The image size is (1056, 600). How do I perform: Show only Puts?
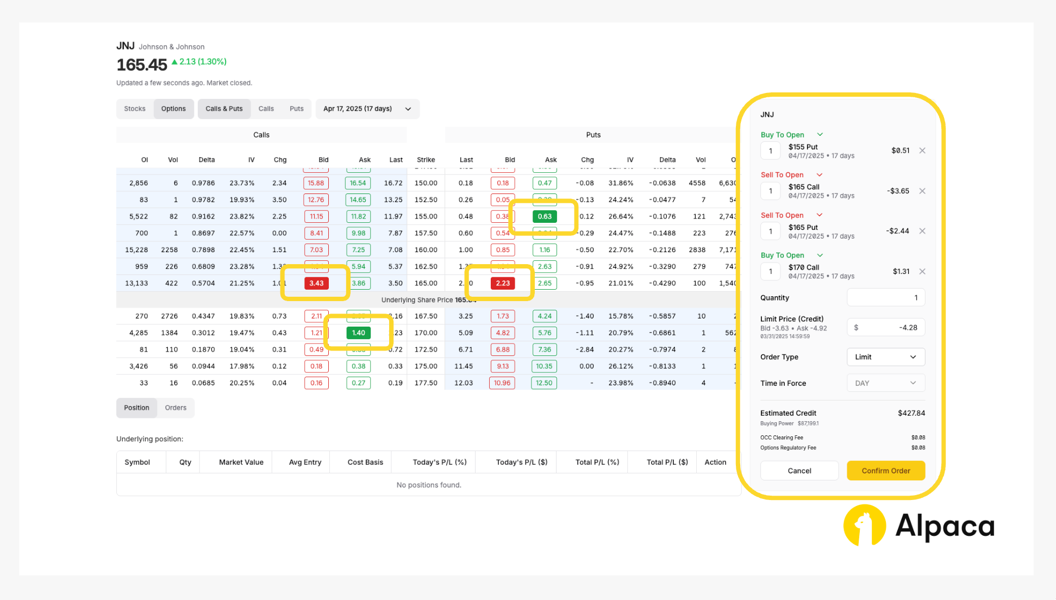[297, 109]
